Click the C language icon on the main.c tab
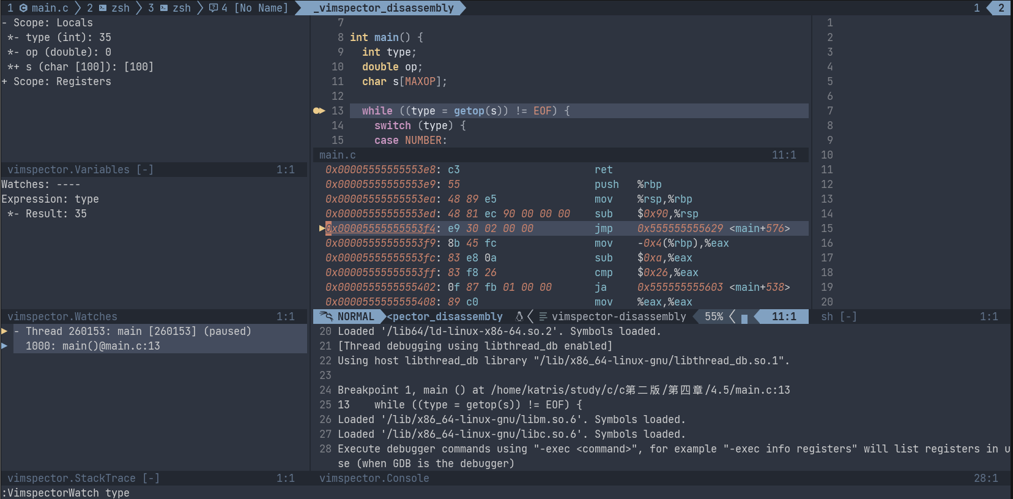 click(23, 8)
